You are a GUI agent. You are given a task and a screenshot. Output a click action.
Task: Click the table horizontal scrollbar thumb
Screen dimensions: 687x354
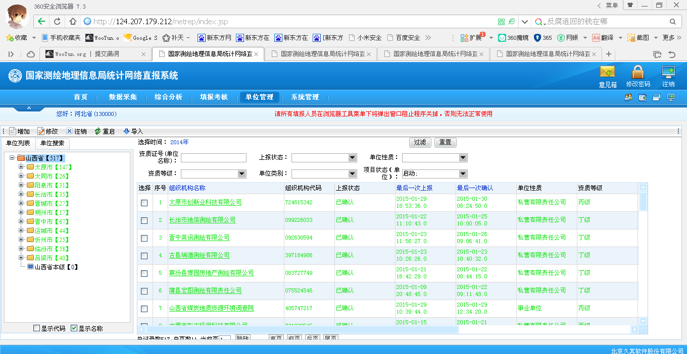pos(303,329)
